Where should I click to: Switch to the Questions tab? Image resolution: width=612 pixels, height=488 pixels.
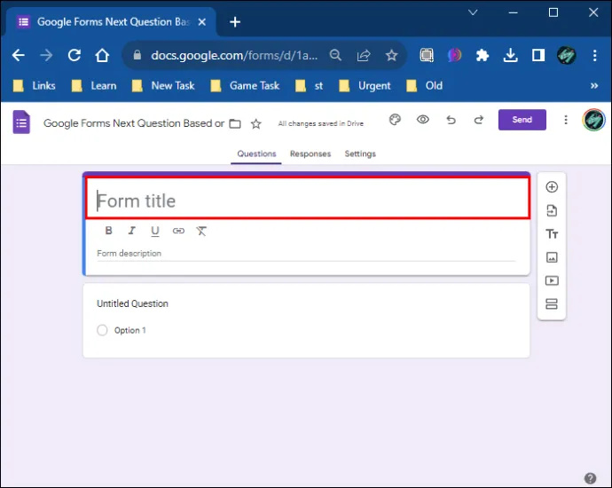coord(256,153)
